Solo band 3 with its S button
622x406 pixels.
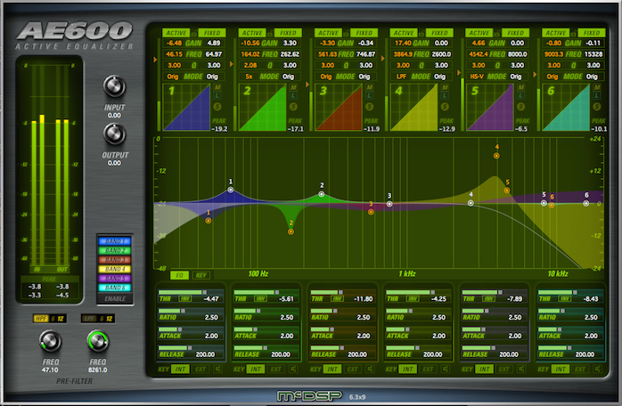(x=369, y=106)
